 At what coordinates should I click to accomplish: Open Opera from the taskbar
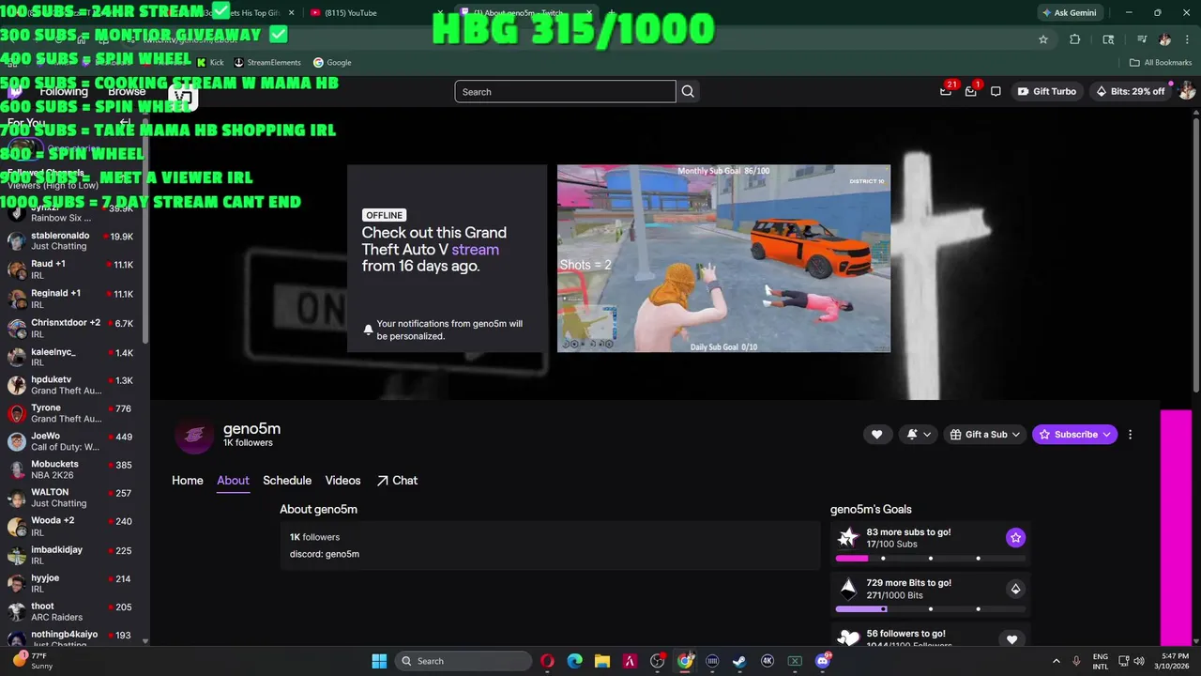point(547,661)
